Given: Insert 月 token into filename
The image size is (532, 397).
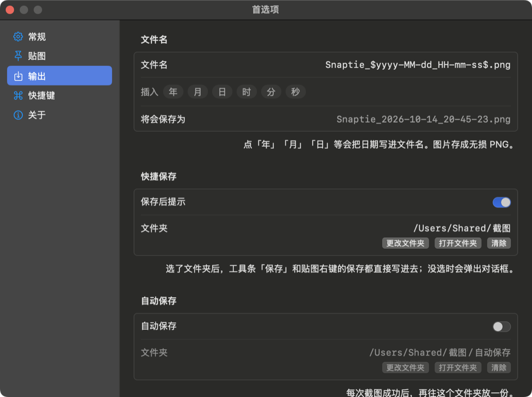Looking at the screenshot, I should (x=197, y=92).
